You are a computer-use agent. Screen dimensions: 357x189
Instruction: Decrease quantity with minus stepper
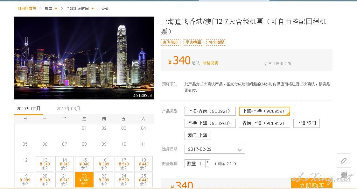[207, 166]
